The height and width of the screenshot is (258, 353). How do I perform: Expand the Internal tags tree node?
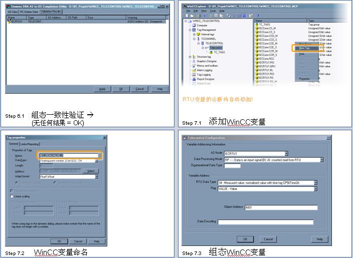pyautogui.click(x=194, y=35)
